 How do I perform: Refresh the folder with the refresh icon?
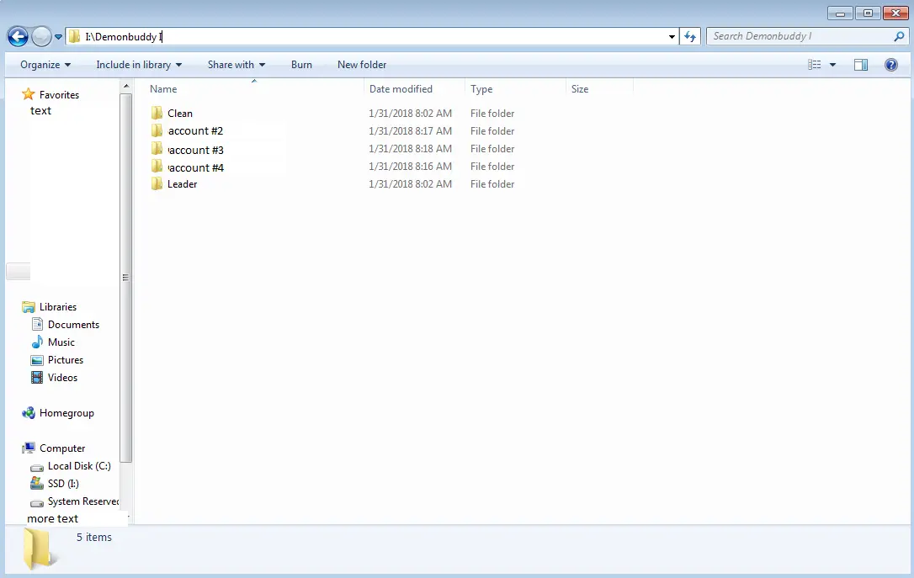click(x=690, y=37)
